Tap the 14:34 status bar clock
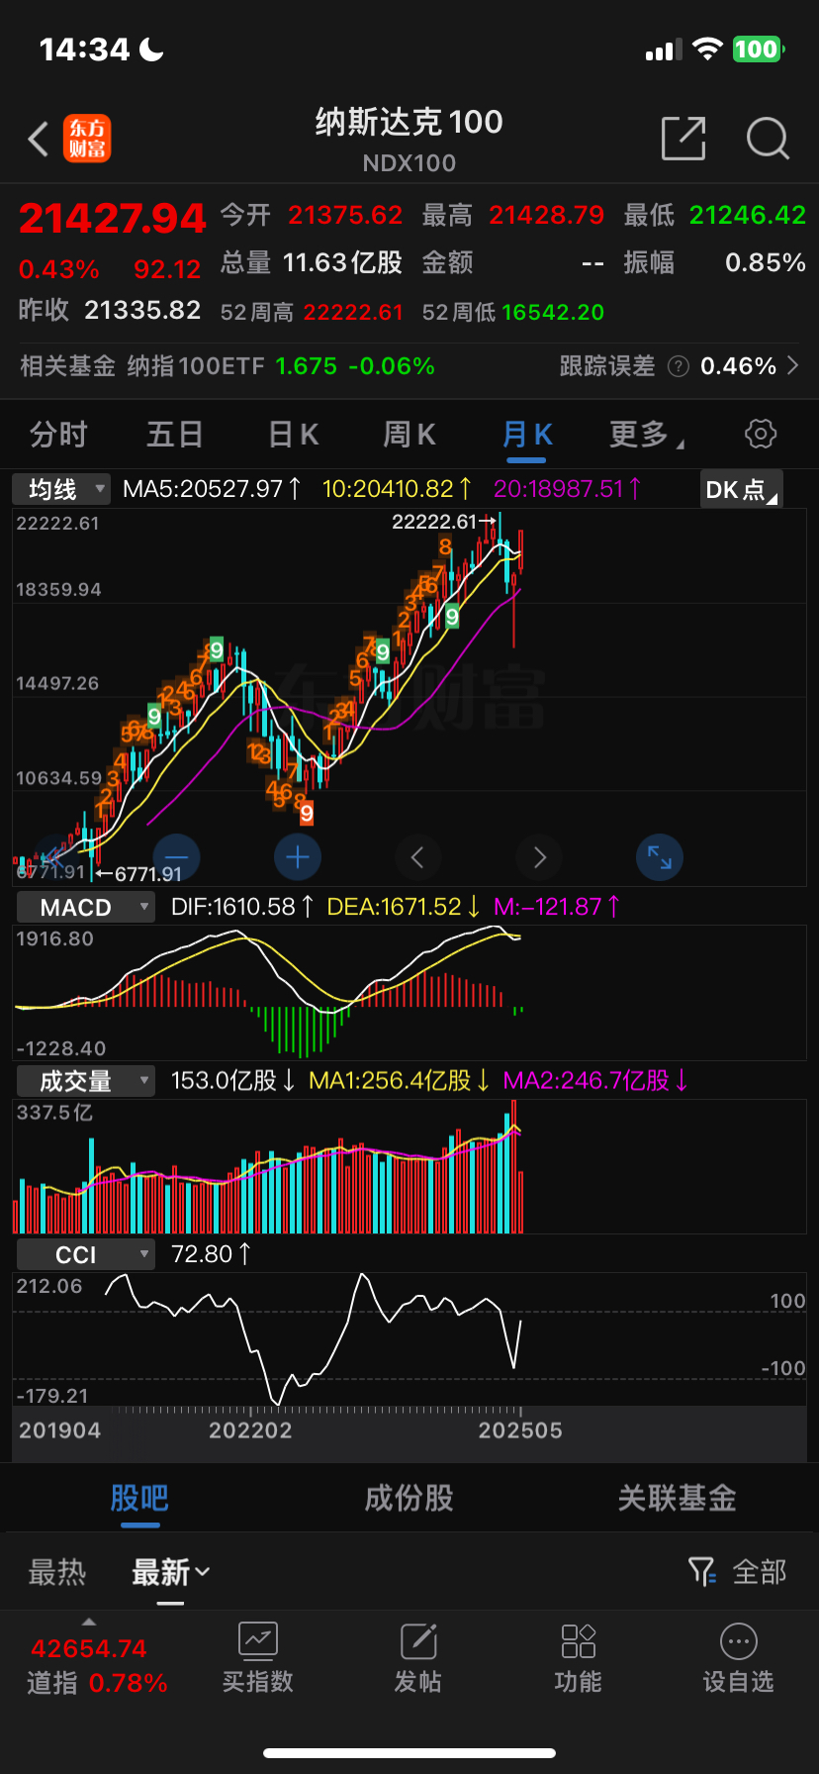The width and height of the screenshot is (819, 1774). pos(84,49)
